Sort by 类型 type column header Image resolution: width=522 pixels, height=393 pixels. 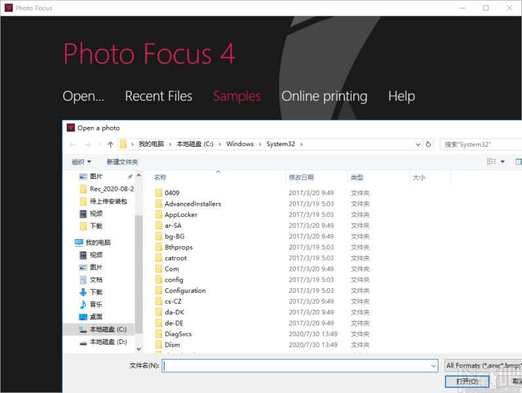tap(357, 178)
